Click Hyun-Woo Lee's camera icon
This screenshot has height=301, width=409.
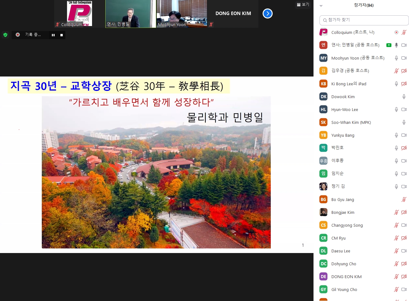[404, 109]
